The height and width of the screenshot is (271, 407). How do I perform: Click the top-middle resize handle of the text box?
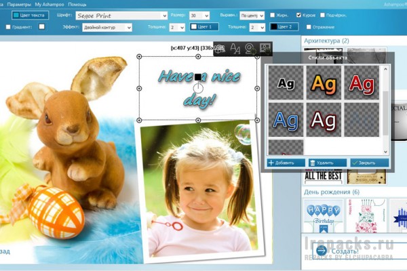198,56
